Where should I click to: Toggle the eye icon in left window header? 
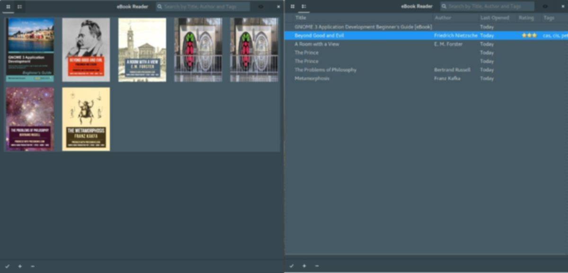tap(261, 7)
